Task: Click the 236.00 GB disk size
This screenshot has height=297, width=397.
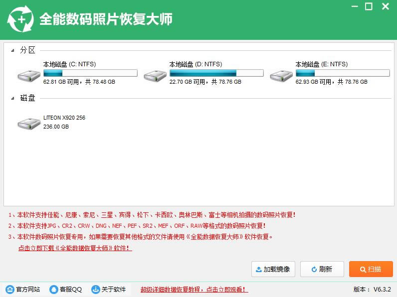Action: coord(56,127)
